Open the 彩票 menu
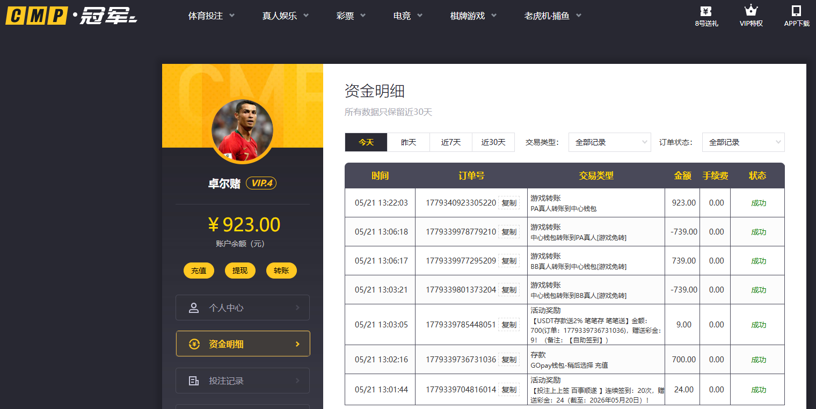 point(345,16)
